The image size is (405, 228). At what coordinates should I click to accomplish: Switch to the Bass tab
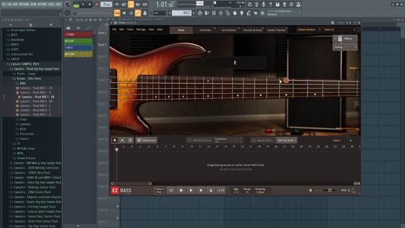182,30
